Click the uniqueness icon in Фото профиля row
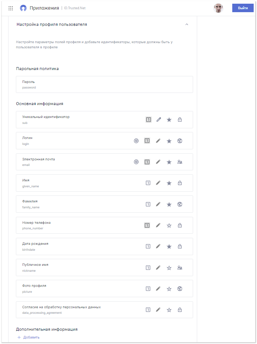This screenshot has height=344, width=257. [x=148, y=289]
